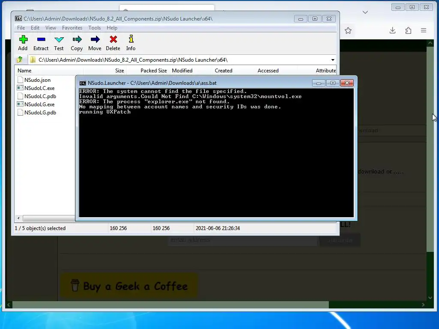Open the View menu
This screenshot has height=329, width=439.
click(x=51, y=28)
